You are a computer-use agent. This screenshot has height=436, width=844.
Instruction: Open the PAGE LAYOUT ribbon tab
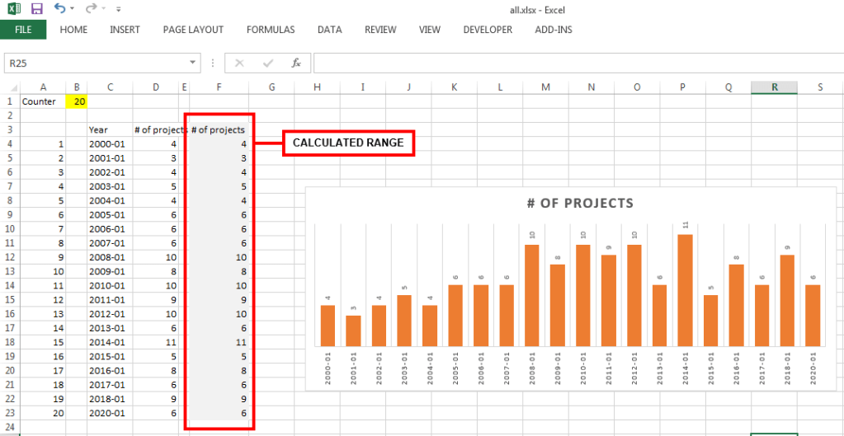point(193,30)
